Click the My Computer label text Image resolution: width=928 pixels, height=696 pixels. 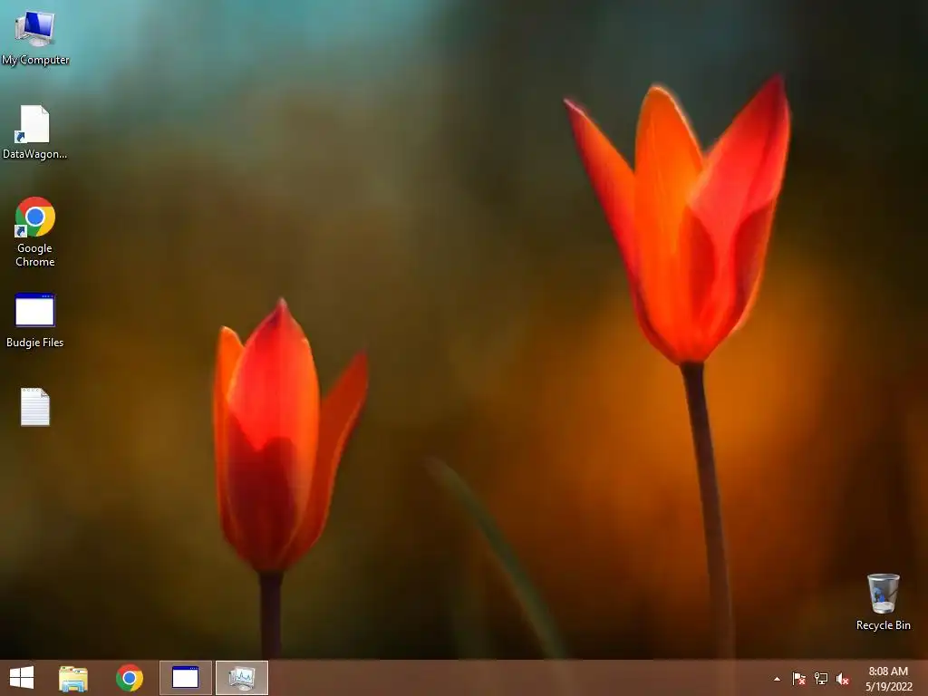coord(35,60)
